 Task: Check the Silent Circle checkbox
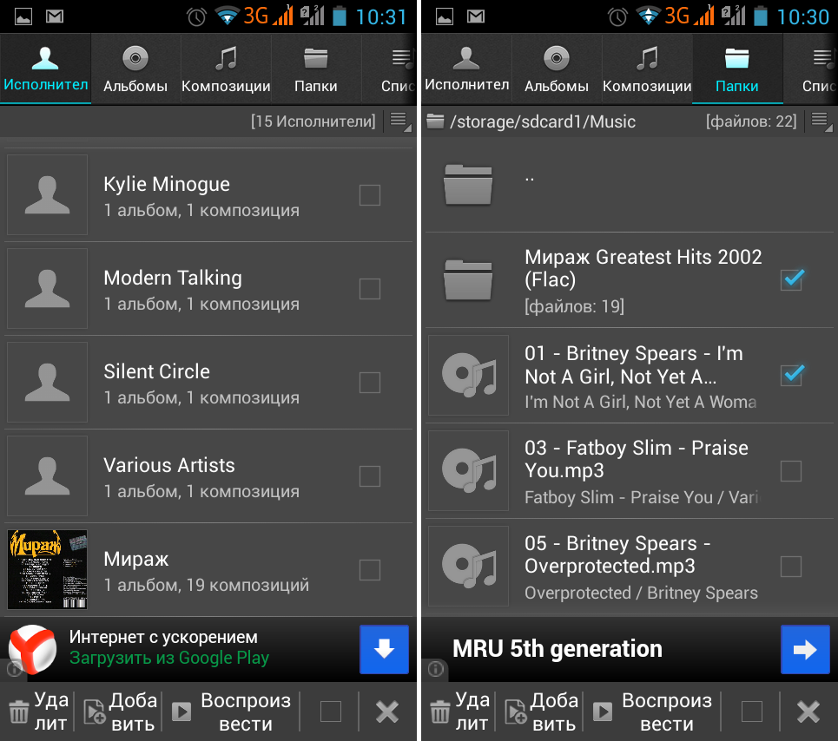coord(370,383)
